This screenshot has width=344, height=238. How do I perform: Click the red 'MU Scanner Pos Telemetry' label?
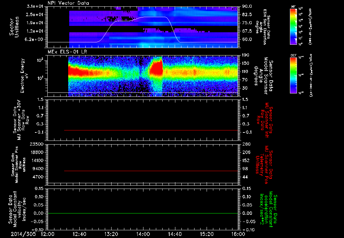point(264,165)
